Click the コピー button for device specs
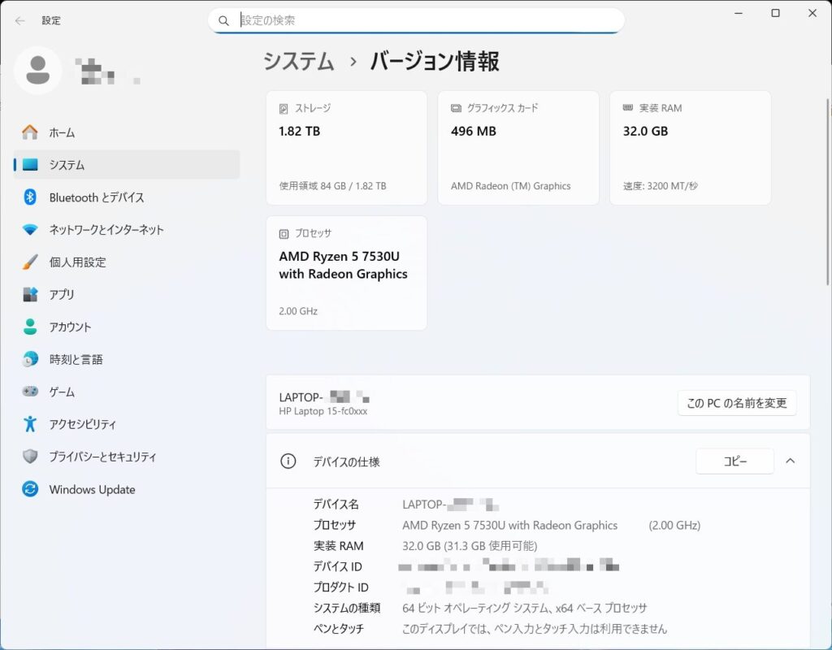832x650 pixels. (x=734, y=461)
